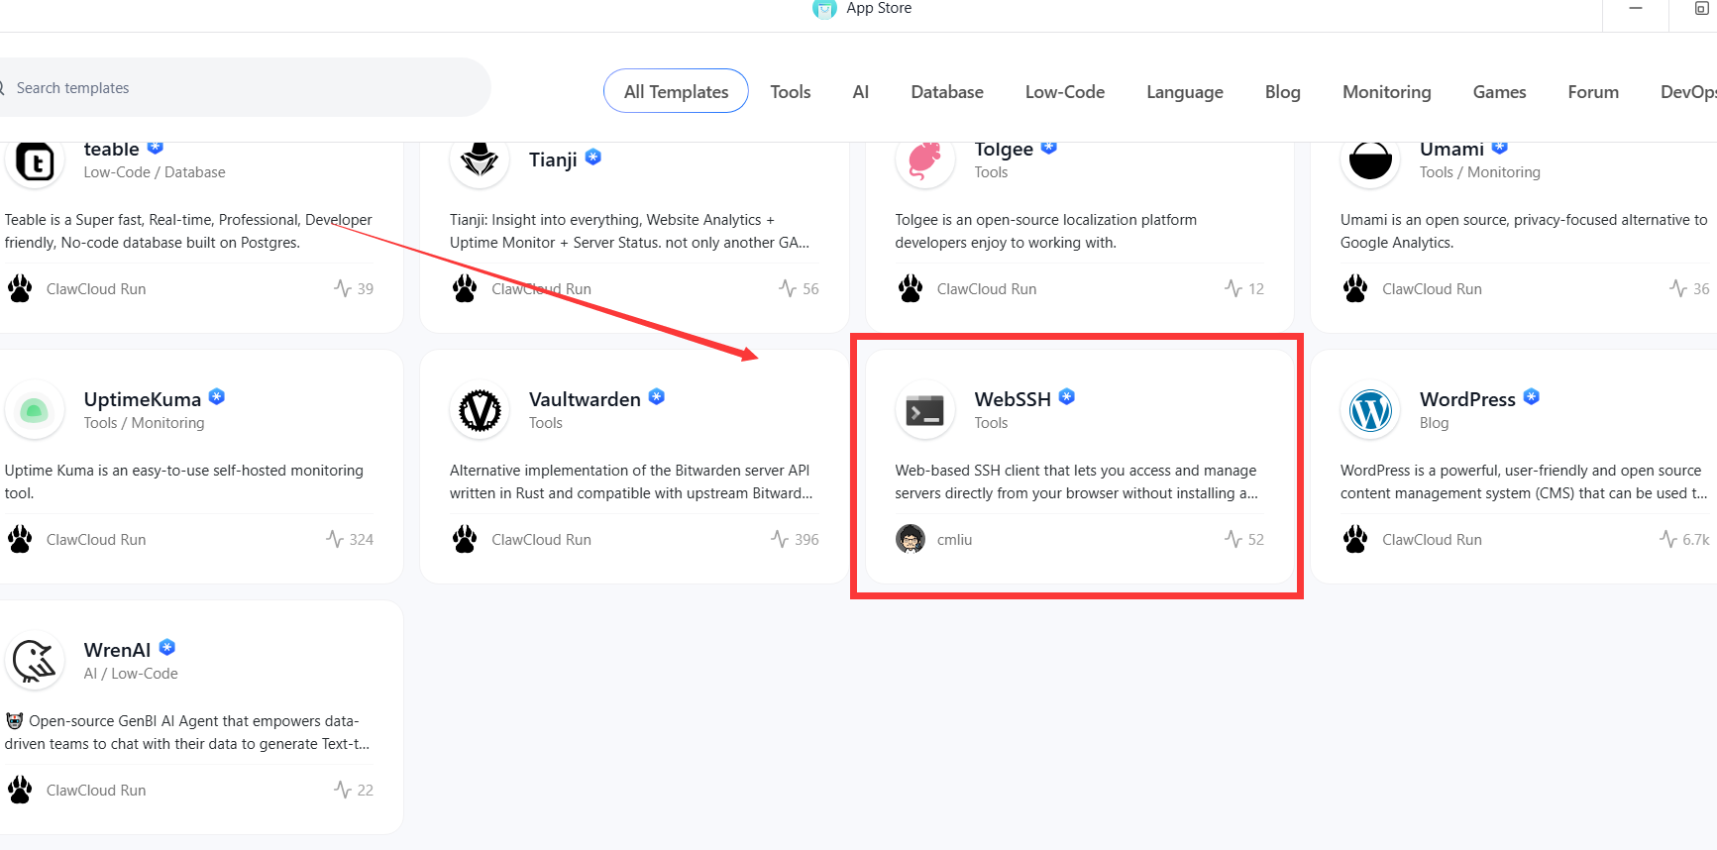Open the WordPress template title
Image resolution: width=1717 pixels, height=850 pixels.
point(1466,399)
